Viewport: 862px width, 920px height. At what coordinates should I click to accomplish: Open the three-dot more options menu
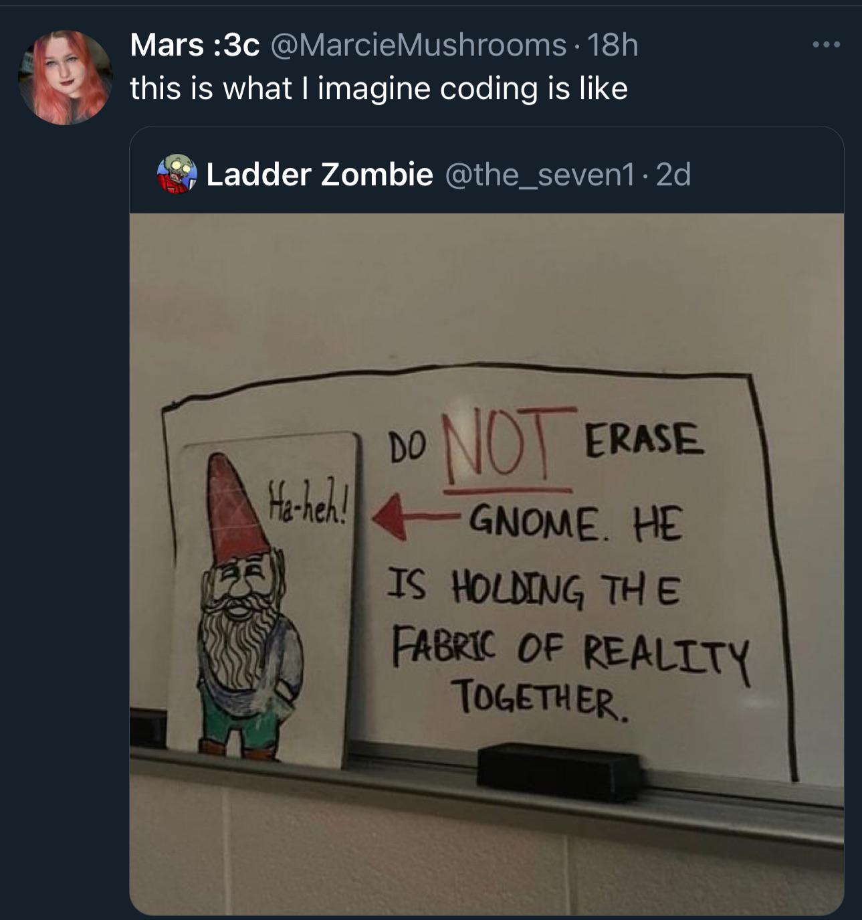pyautogui.click(x=826, y=45)
